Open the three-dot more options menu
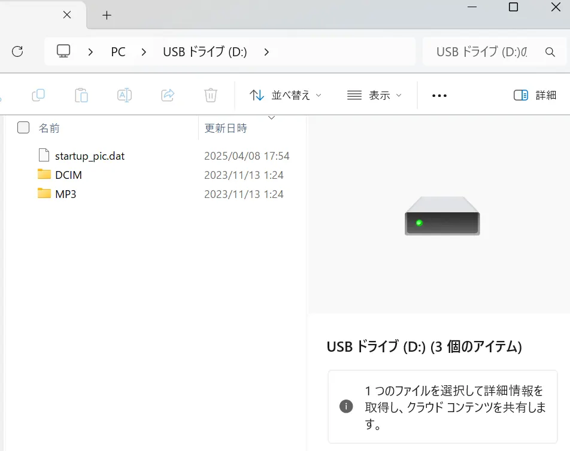Screen dimensions: 570x451 (x=439, y=96)
